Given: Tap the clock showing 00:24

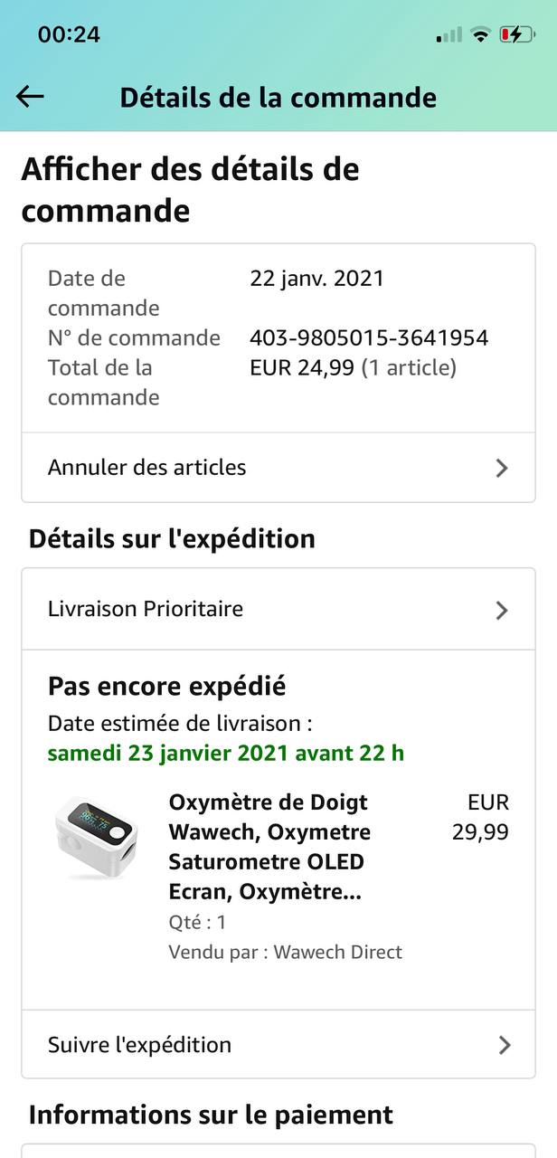Looking at the screenshot, I should pyautogui.click(x=69, y=34).
